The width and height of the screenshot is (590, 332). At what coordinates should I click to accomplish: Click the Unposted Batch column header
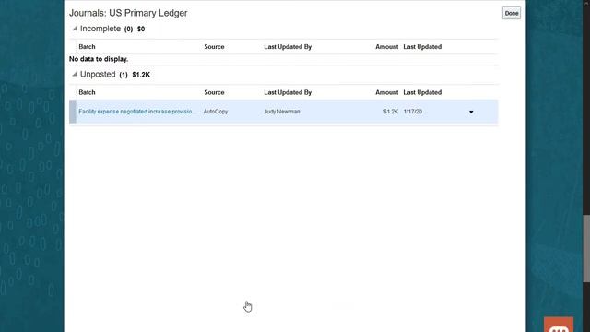coord(87,92)
